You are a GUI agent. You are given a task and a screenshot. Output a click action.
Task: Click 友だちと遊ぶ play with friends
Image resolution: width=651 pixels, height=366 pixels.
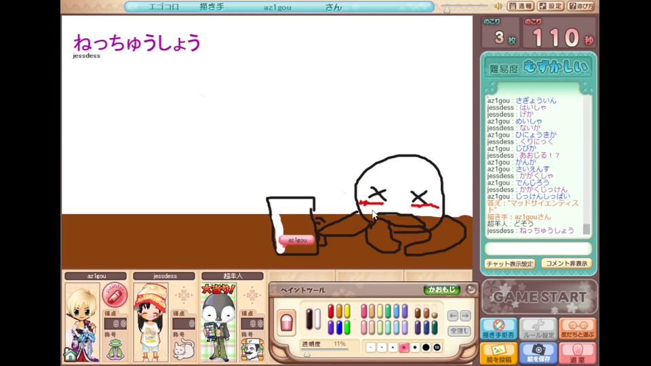point(578,329)
